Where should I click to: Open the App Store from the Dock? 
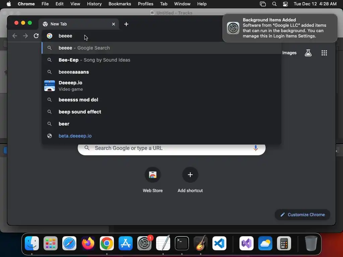tap(126, 243)
